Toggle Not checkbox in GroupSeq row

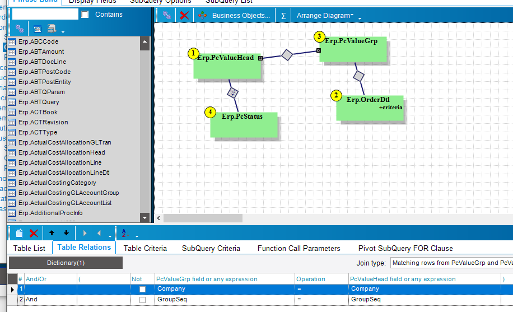(x=142, y=300)
